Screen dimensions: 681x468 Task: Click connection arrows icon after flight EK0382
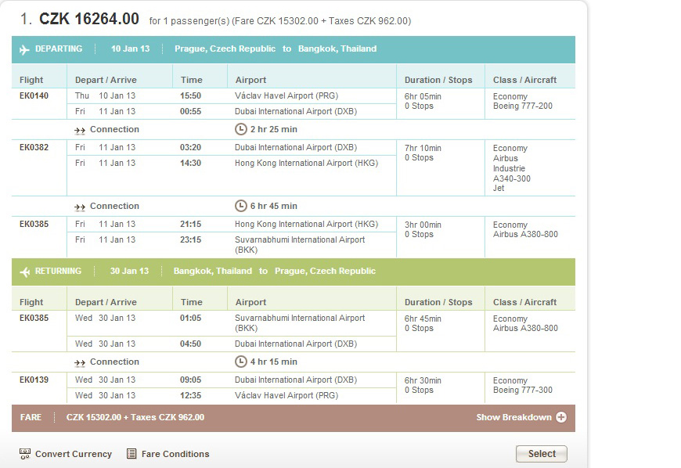pos(80,207)
